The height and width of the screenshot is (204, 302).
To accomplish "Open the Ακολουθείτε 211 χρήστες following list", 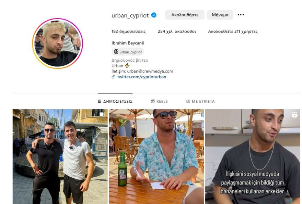I will (x=233, y=31).
